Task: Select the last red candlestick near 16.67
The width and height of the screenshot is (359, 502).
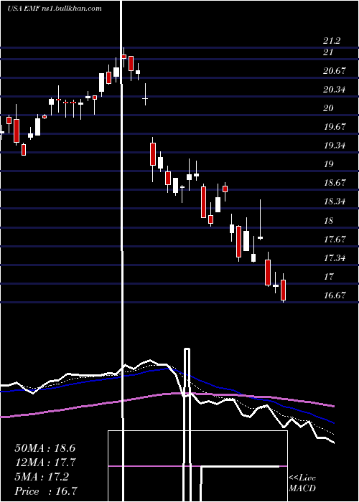Action: (284, 290)
